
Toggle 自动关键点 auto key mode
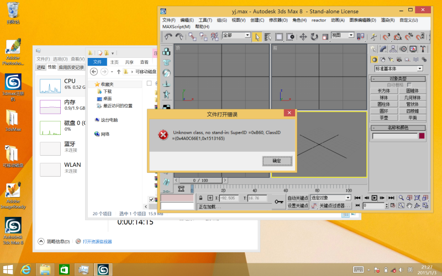pos(297,198)
